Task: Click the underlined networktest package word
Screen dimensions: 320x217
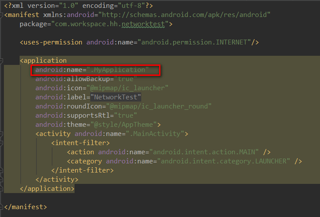Action: tap(143, 24)
